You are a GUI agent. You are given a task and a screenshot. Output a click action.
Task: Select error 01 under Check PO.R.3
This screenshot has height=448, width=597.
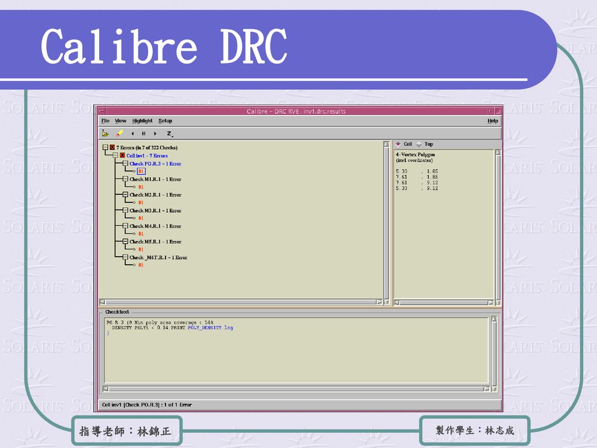pos(141,171)
